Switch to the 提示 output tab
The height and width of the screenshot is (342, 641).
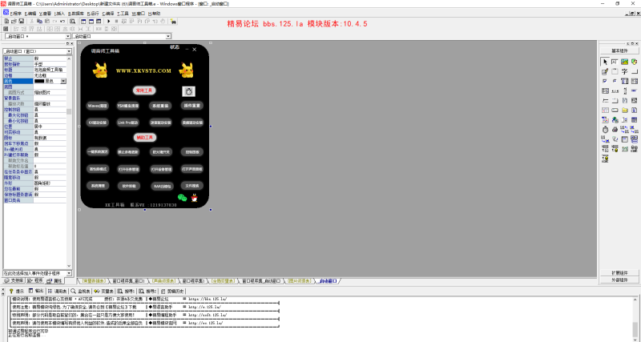click(x=17, y=292)
